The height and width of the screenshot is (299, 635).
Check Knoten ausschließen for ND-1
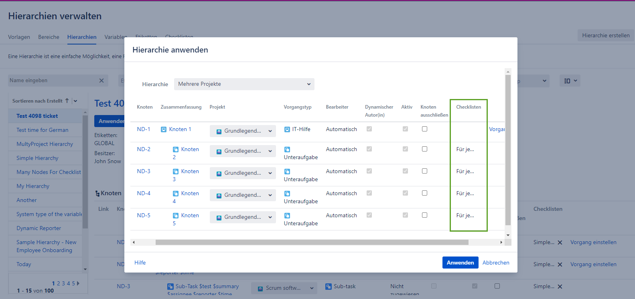[424, 129]
